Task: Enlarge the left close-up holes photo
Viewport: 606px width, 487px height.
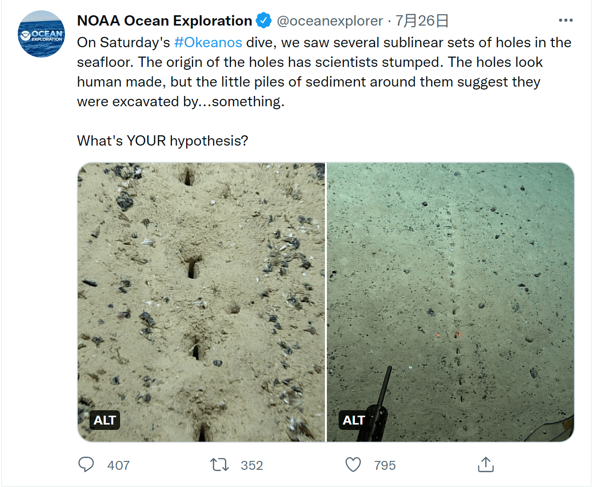Action: click(201, 295)
